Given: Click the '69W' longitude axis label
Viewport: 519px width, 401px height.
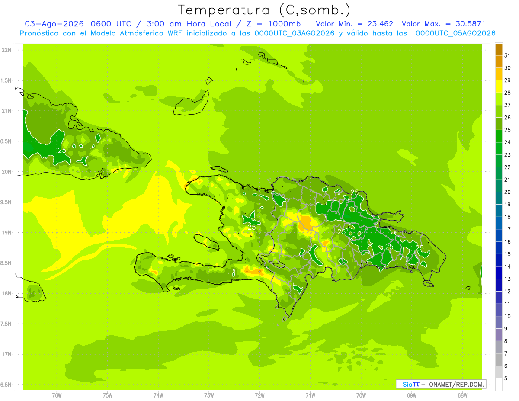Looking at the screenshot, I should 412,395.
